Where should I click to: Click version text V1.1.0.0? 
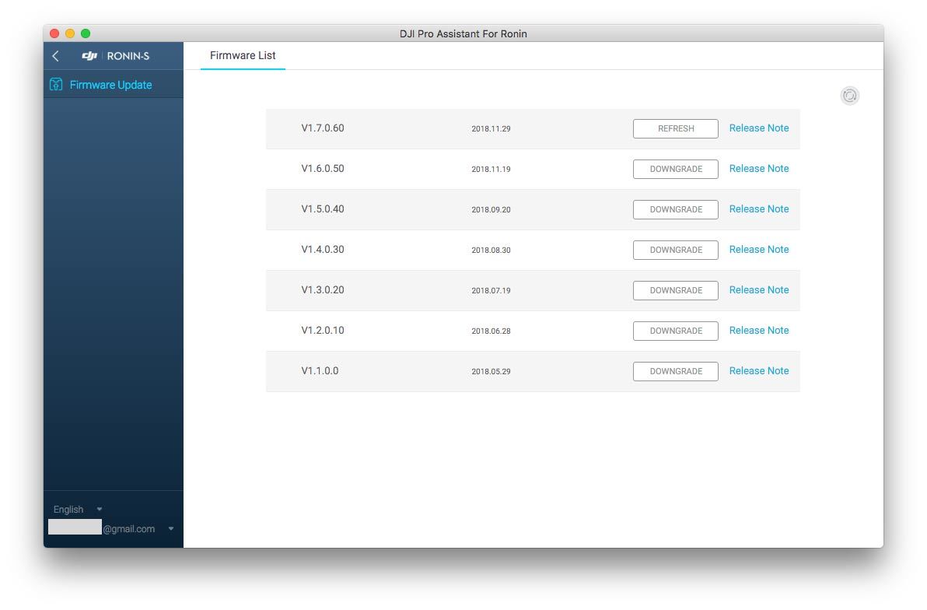click(320, 370)
